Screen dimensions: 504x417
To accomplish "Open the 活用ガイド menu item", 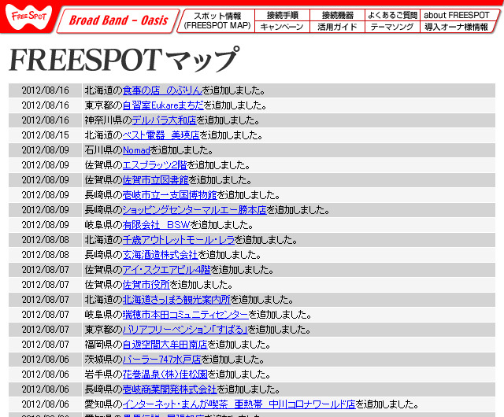I will (x=337, y=27).
